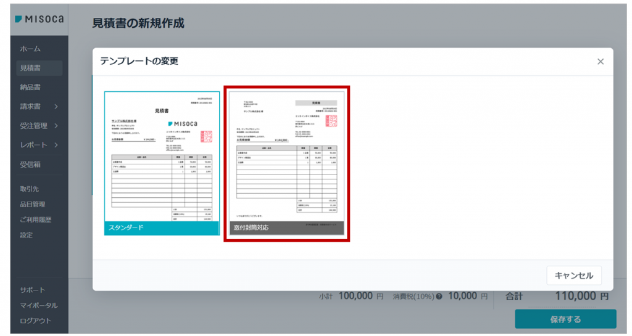Choose the スタンダード template thumbnail

(x=162, y=163)
